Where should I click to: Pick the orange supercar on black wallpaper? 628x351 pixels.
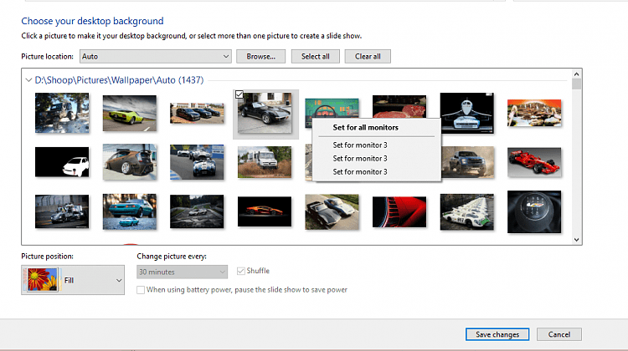tap(265, 211)
